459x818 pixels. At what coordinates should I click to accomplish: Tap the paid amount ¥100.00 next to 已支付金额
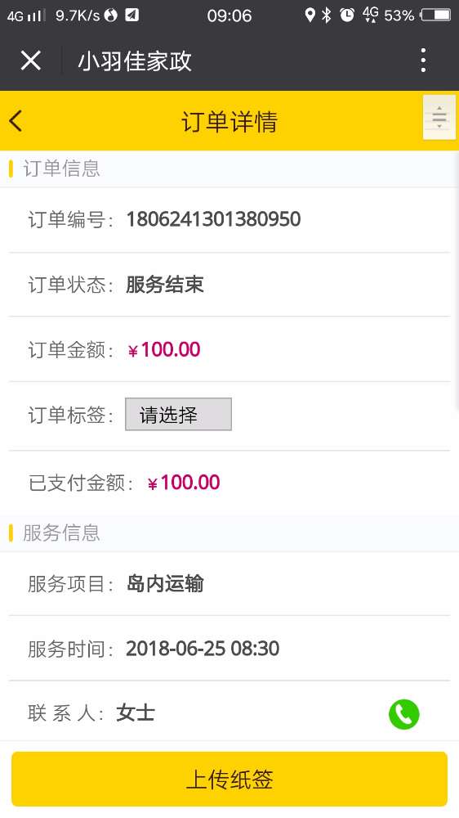184,483
